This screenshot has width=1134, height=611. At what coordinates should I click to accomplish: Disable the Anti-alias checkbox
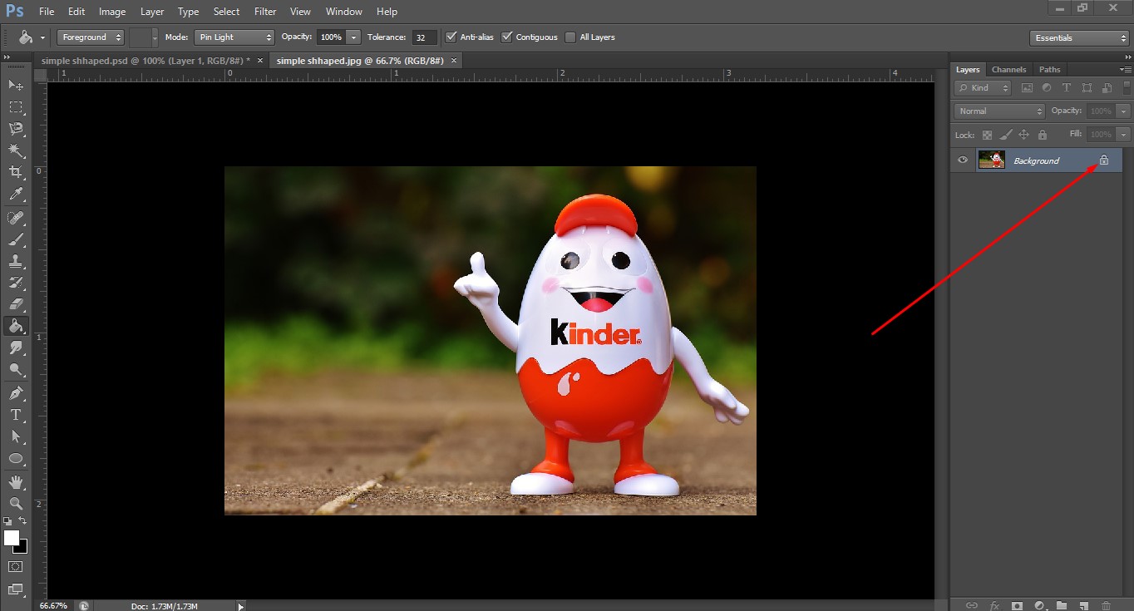[451, 37]
